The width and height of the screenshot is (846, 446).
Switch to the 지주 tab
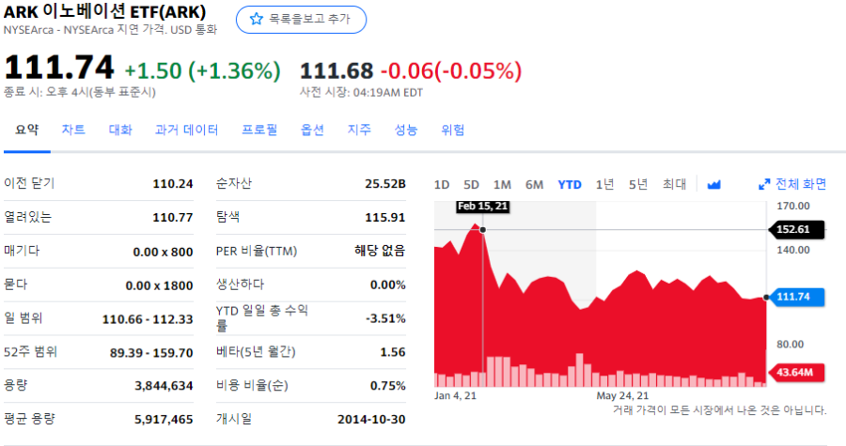(x=359, y=130)
